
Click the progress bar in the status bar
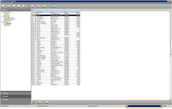click(x=144, y=106)
